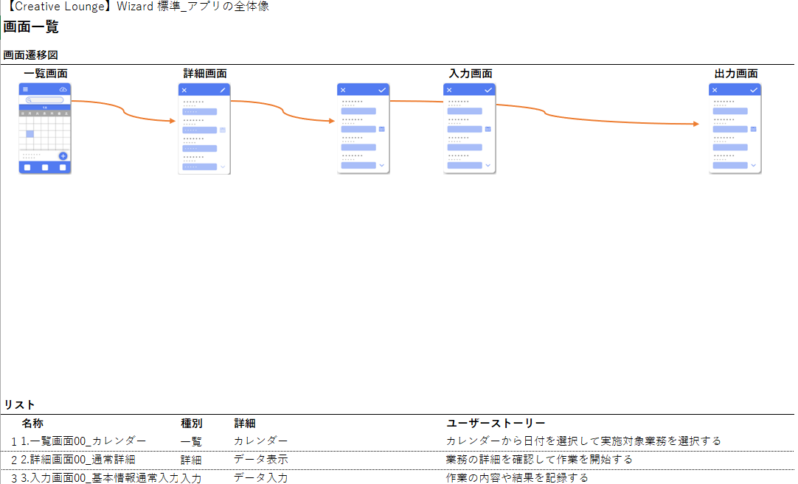
Task: Expand dropdown chevron in 出力画面 mockup
Action: tap(753, 165)
